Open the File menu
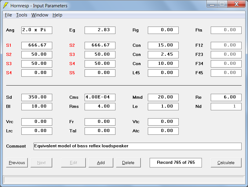Image resolution: width=248 pixels, height=187 pixels. tap(8, 15)
